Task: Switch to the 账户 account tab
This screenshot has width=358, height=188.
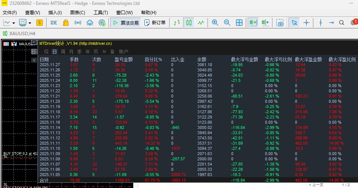Action: coord(123,52)
